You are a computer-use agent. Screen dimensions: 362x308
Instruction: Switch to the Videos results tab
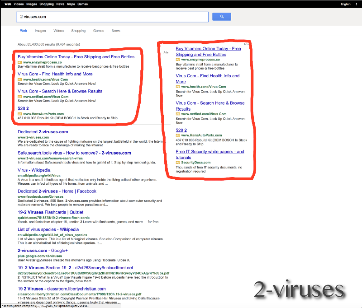pos(59,31)
